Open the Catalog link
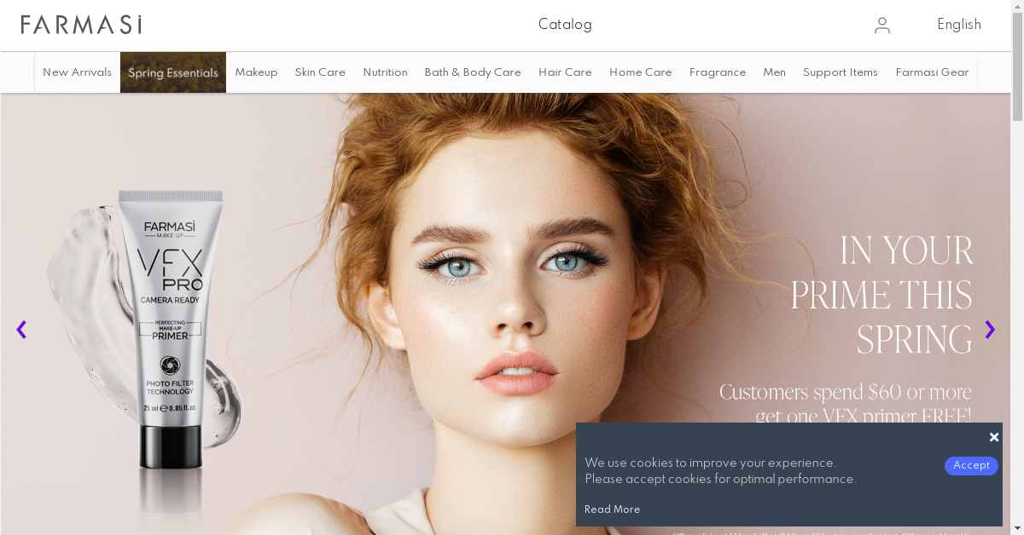Screen dimensions: 1024x535 tap(565, 25)
